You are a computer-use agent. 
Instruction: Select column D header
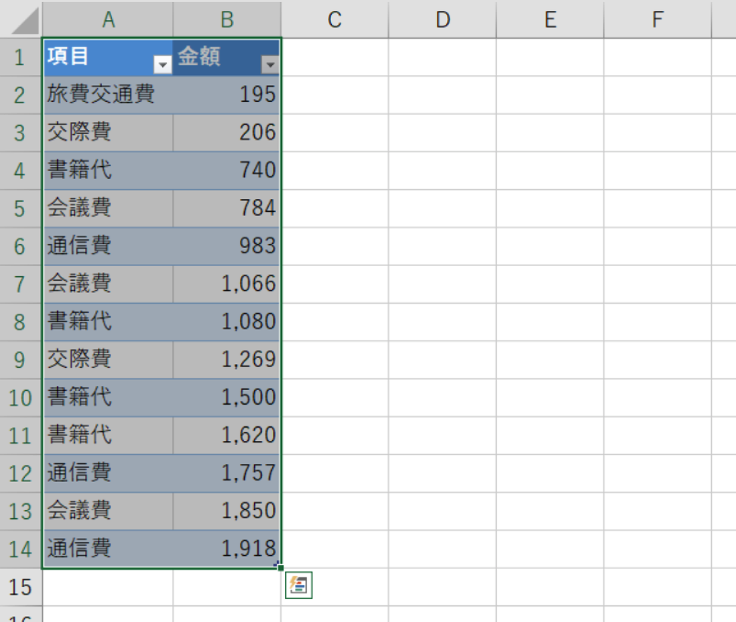(x=442, y=19)
